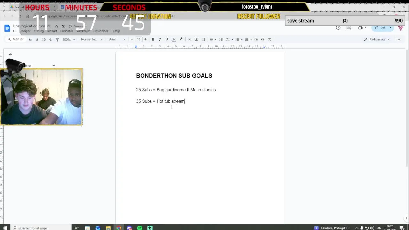Add a new tab with plus
This screenshot has width=409, height=230.
click(54, 66)
